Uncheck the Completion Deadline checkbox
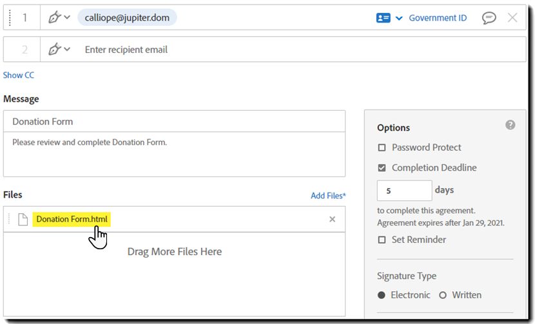The height and width of the screenshot is (324, 535). coord(382,167)
